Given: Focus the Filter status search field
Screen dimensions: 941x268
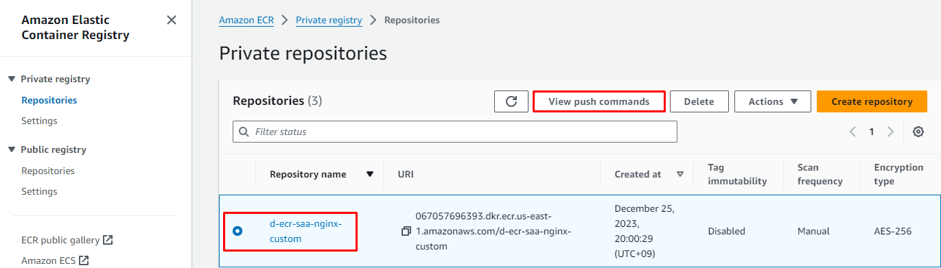Looking at the screenshot, I should 455,132.
